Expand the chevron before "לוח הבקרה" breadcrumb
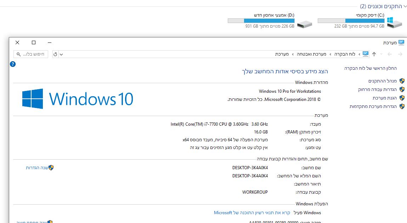The width and height of the screenshot is (407, 223). tap(359, 54)
